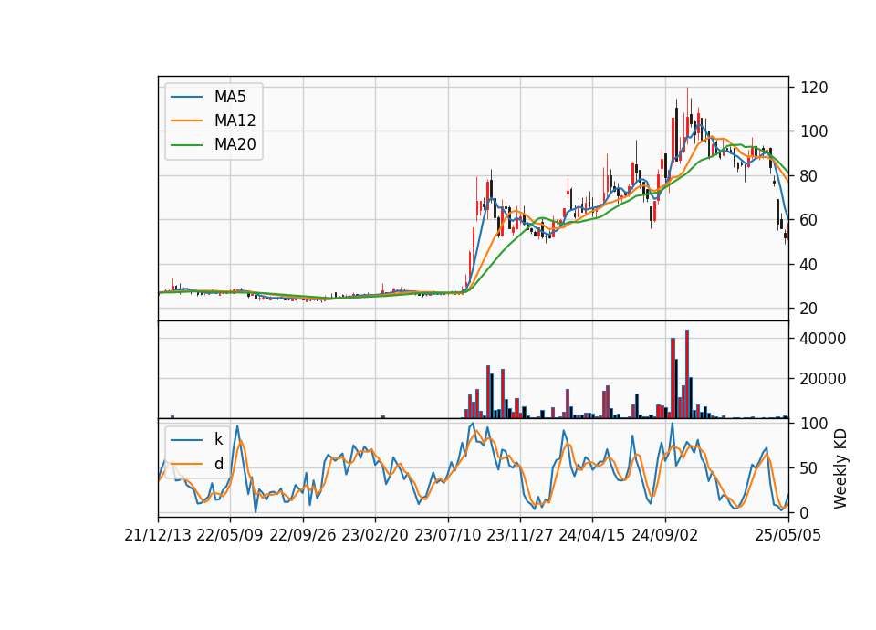
Task: Click the 20 price axis label
Action: coord(809,308)
